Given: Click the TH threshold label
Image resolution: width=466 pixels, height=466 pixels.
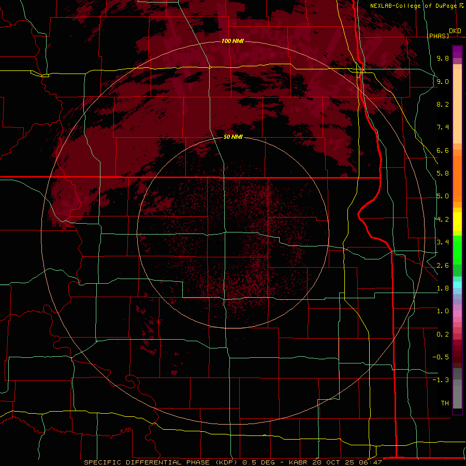Looking at the screenshot, I should click(x=445, y=403).
